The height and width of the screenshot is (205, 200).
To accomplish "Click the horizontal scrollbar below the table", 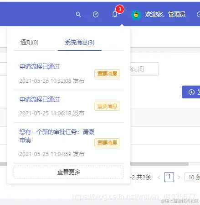I will (x=159, y=164).
